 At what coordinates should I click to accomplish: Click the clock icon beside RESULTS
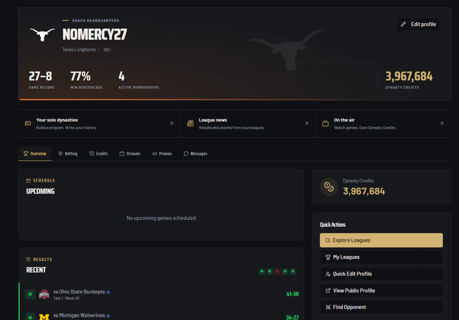click(x=29, y=260)
